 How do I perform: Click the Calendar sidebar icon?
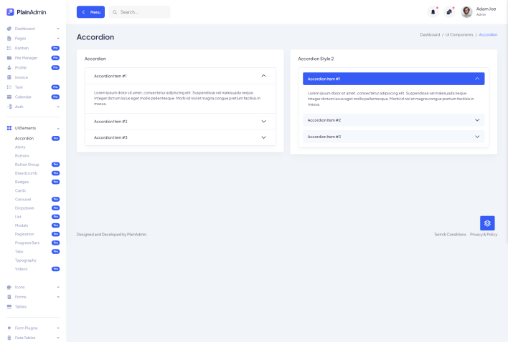9,97
